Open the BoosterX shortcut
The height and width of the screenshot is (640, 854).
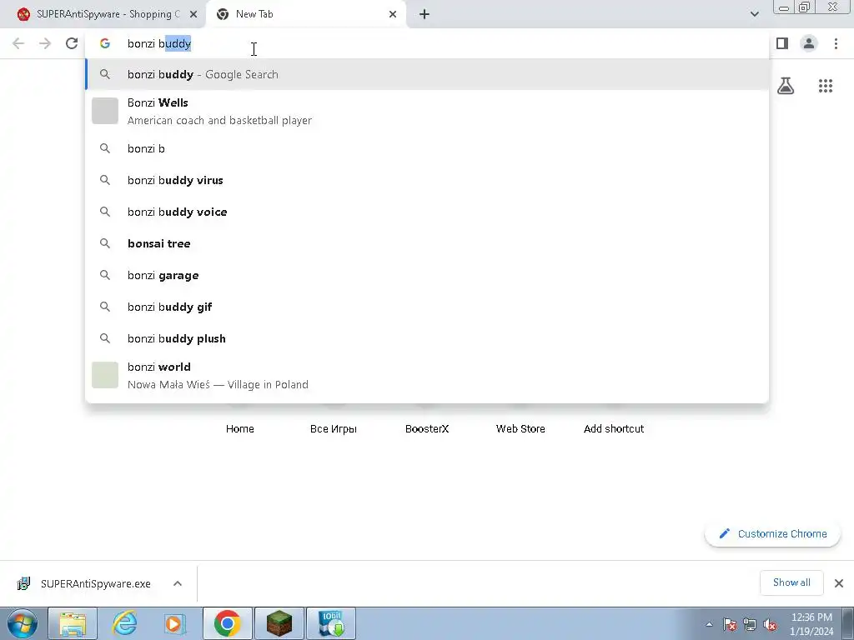coord(427,429)
